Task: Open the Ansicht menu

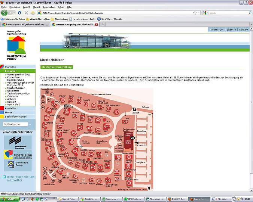Action: tap(27, 7)
